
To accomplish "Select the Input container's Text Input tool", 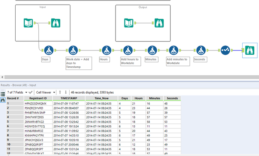I will click(x=29, y=23).
